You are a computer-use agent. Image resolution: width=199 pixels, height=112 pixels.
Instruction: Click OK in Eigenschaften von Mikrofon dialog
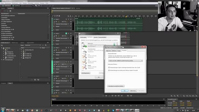(x=125, y=91)
